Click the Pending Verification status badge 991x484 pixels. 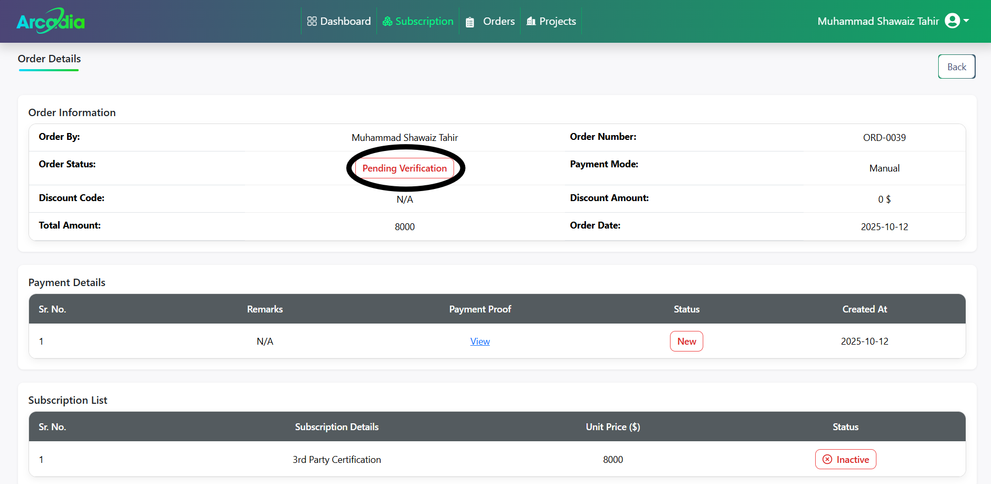[404, 168]
